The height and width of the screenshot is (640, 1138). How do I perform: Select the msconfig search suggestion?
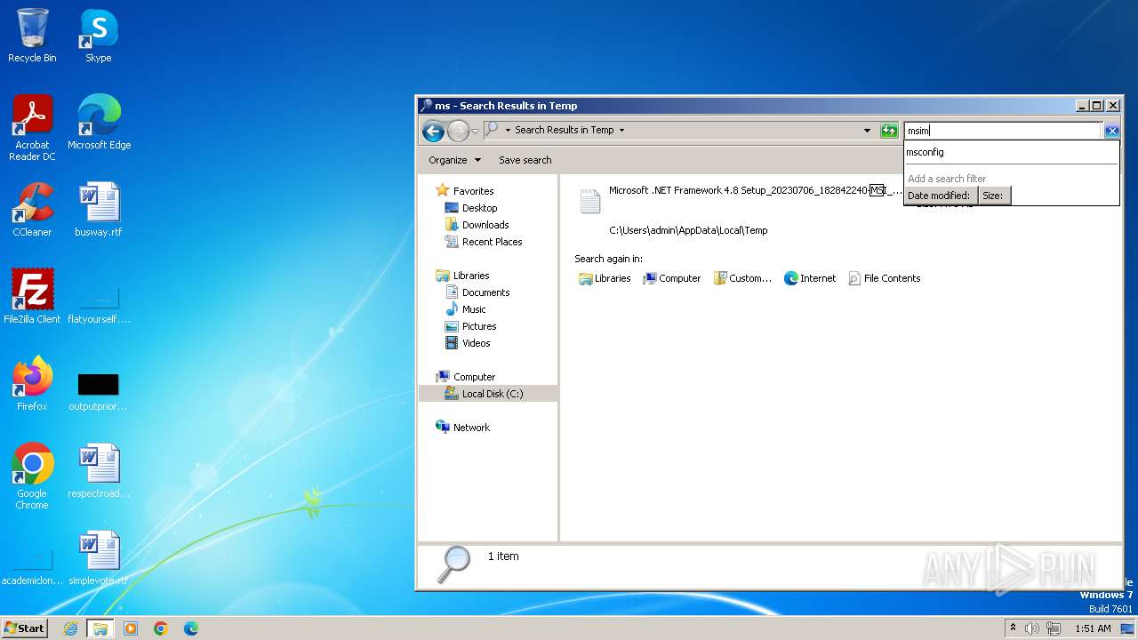coord(1011,152)
